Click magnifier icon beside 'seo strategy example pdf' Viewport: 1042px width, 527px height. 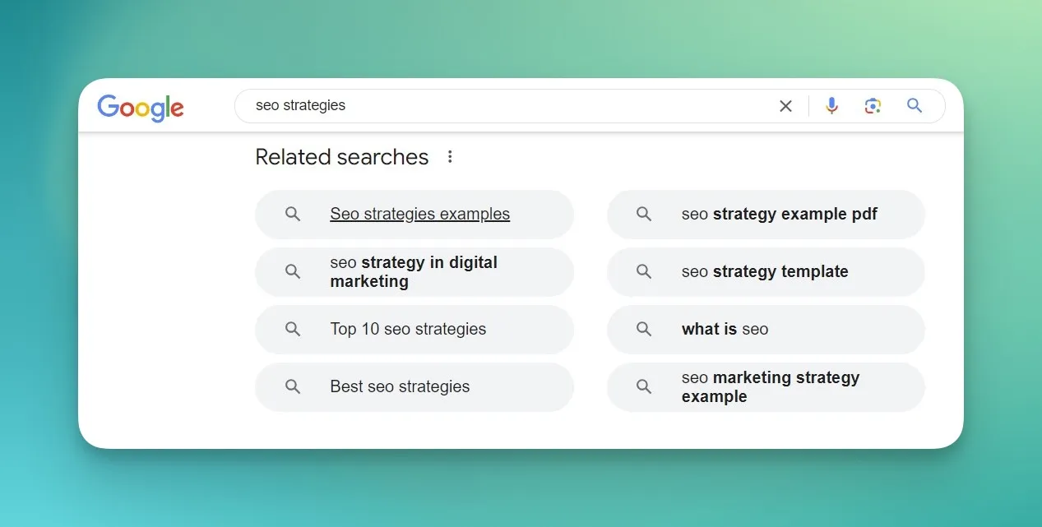pos(644,215)
